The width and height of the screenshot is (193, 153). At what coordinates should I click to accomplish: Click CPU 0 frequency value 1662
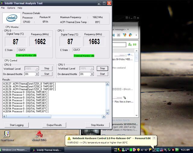coord(40,41)
